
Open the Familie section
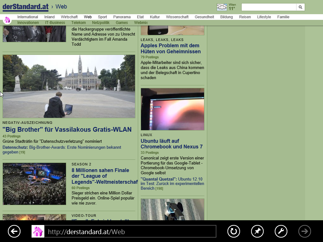tap(283, 17)
